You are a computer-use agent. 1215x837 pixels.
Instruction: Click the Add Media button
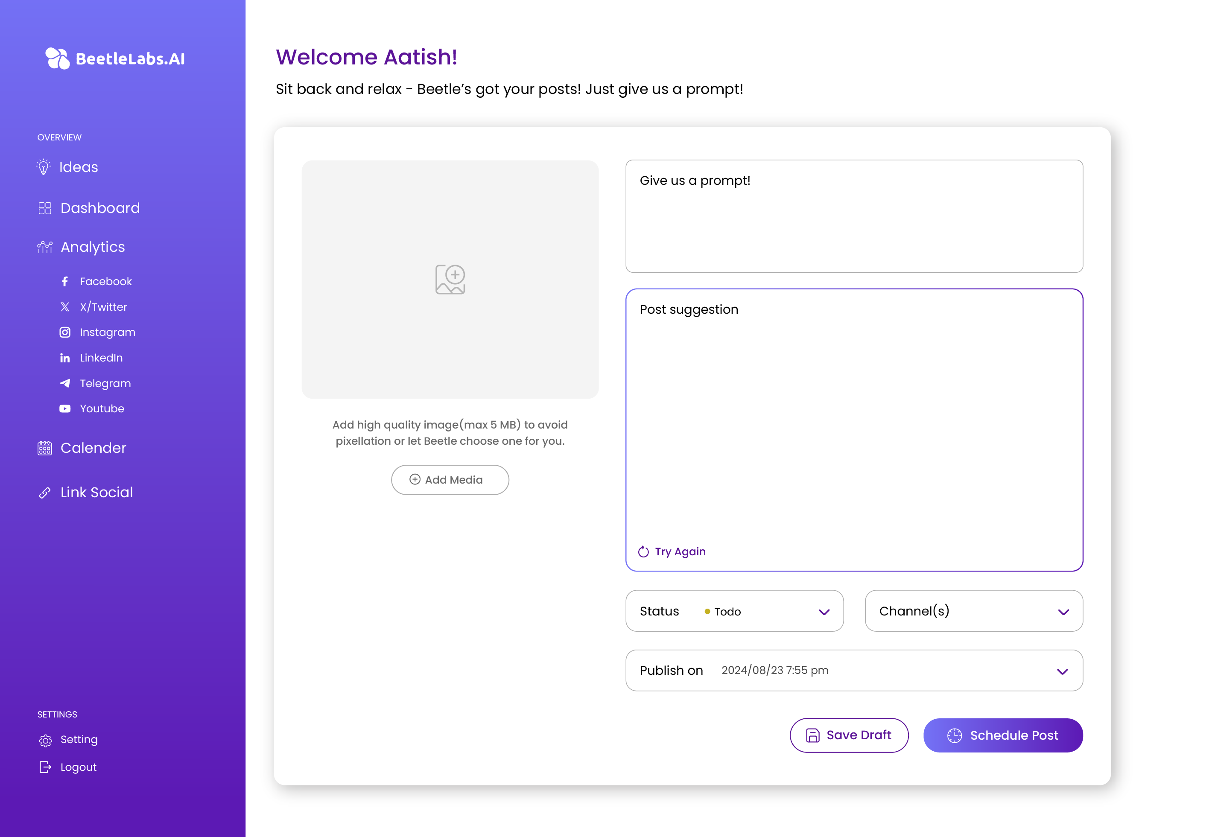[x=450, y=480]
